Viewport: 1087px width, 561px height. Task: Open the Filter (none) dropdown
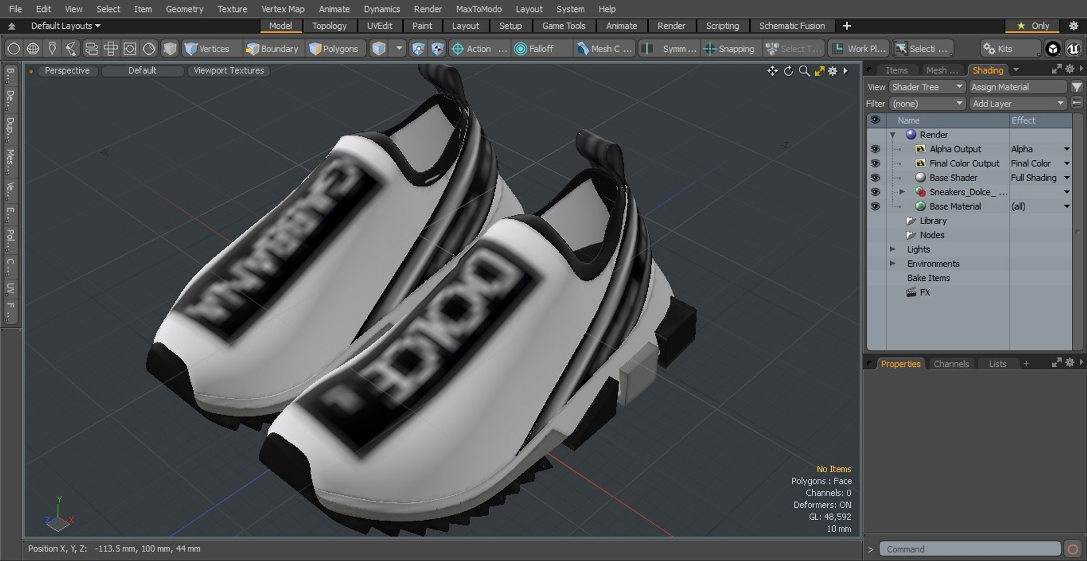coord(926,104)
